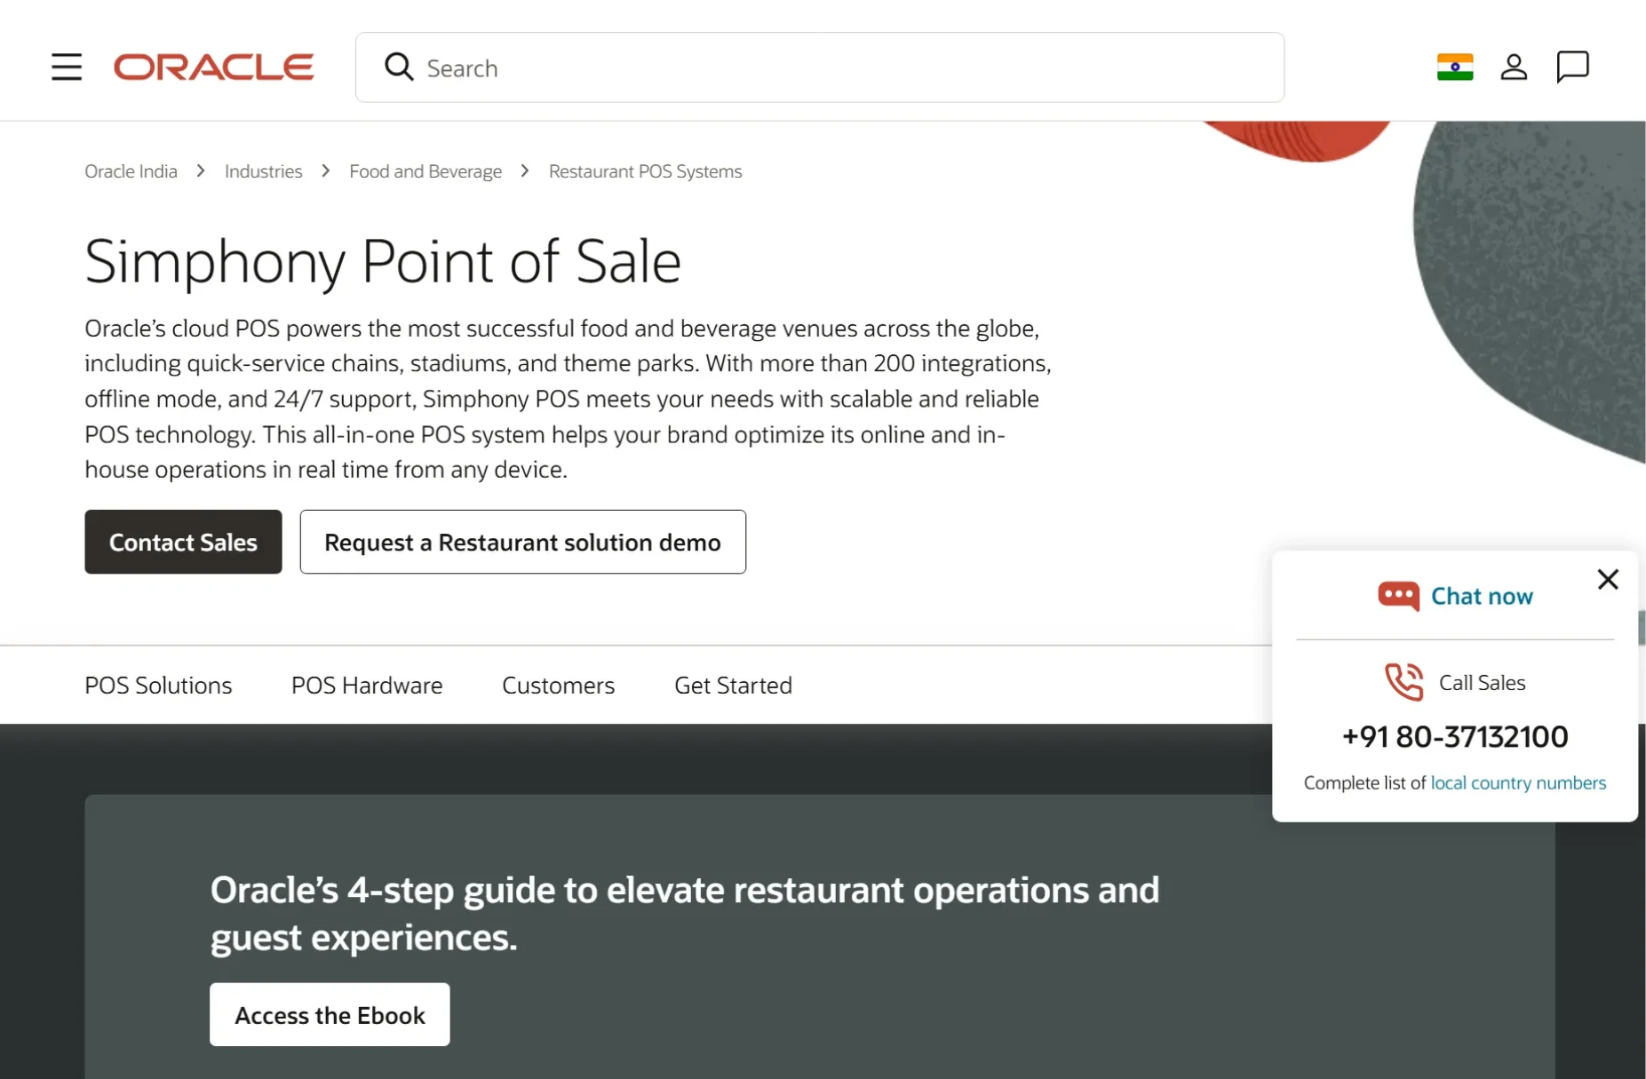
Task: Switch to Customers tab
Action: 558,685
